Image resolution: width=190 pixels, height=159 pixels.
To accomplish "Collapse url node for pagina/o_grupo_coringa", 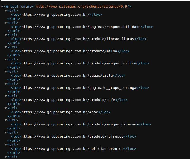I will pos(6,84).
